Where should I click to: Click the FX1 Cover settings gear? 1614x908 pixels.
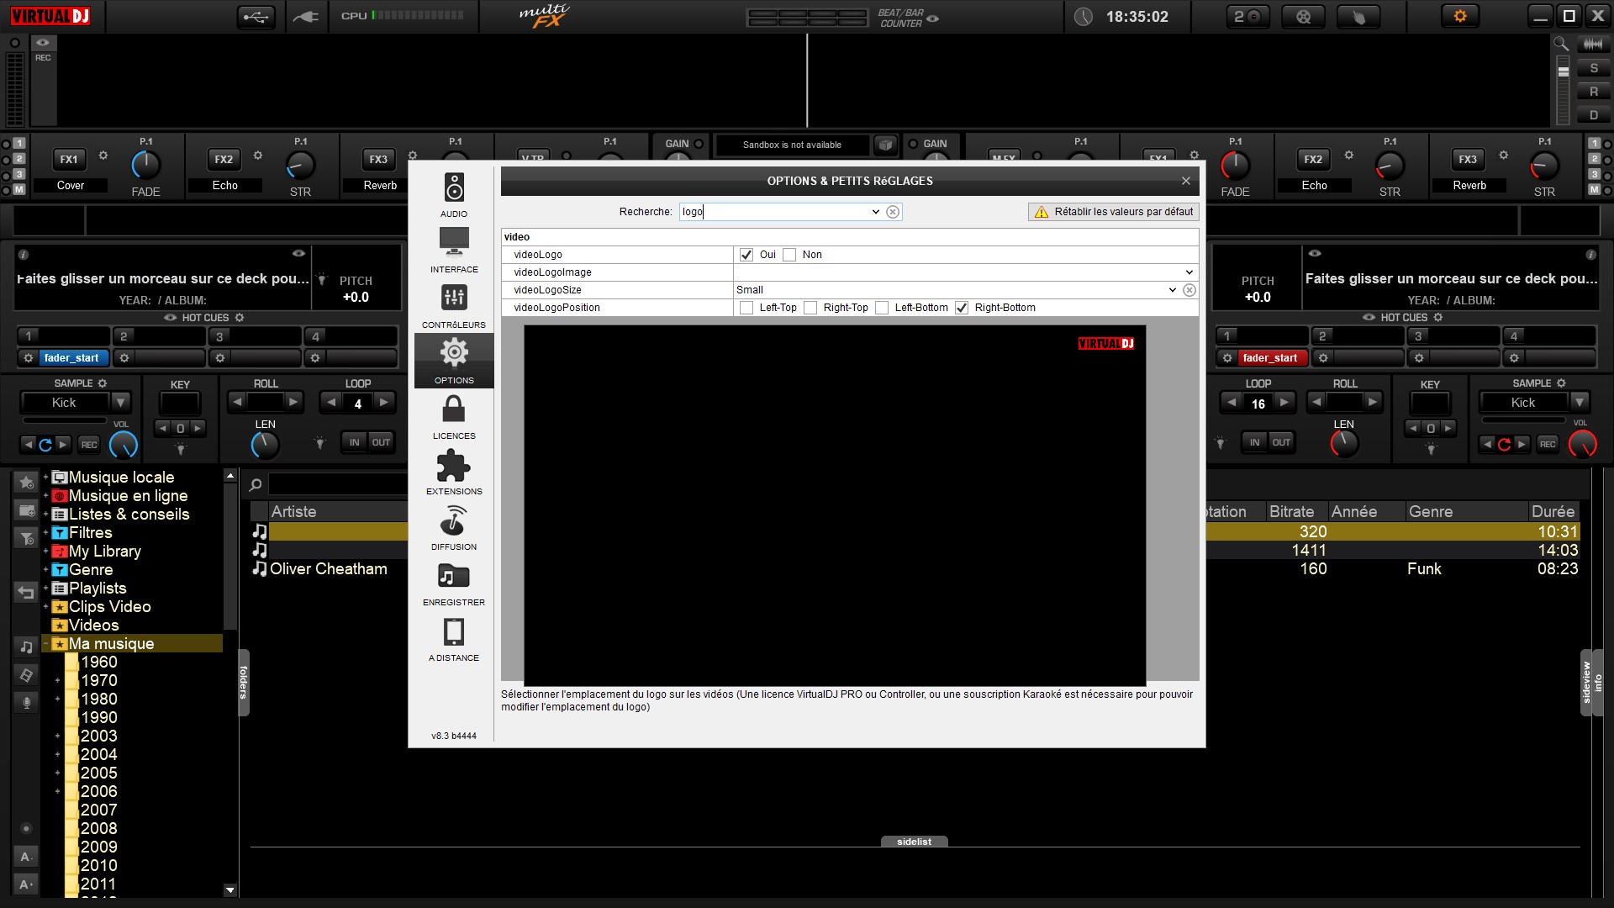103,156
